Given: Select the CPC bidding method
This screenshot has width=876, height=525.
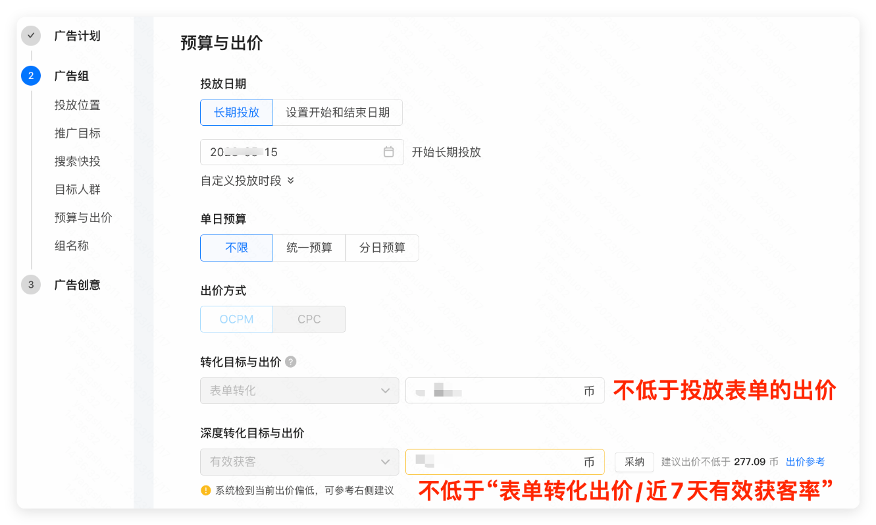Looking at the screenshot, I should pos(309,319).
